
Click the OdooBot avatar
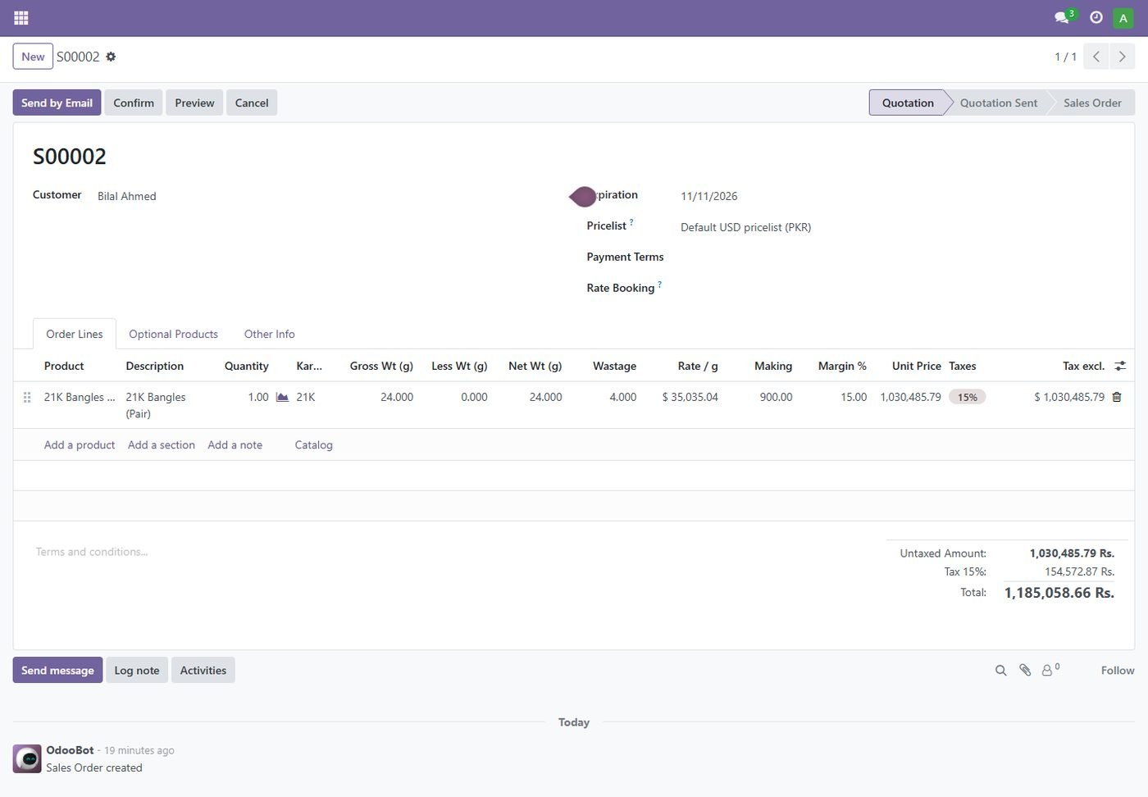(27, 758)
